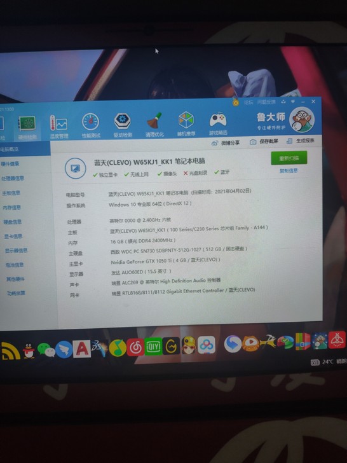347x463 pixels.
Task: Select 硬件健康 in sidebar
Action: [x=10, y=163]
